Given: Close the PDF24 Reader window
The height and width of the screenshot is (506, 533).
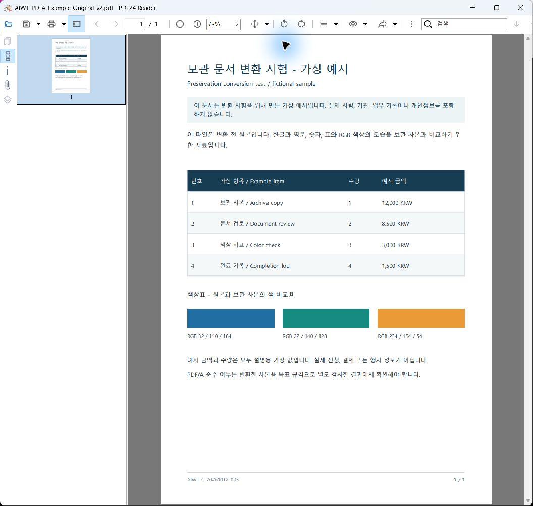Looking at the screenshot, I should click(x=520, y=8).
